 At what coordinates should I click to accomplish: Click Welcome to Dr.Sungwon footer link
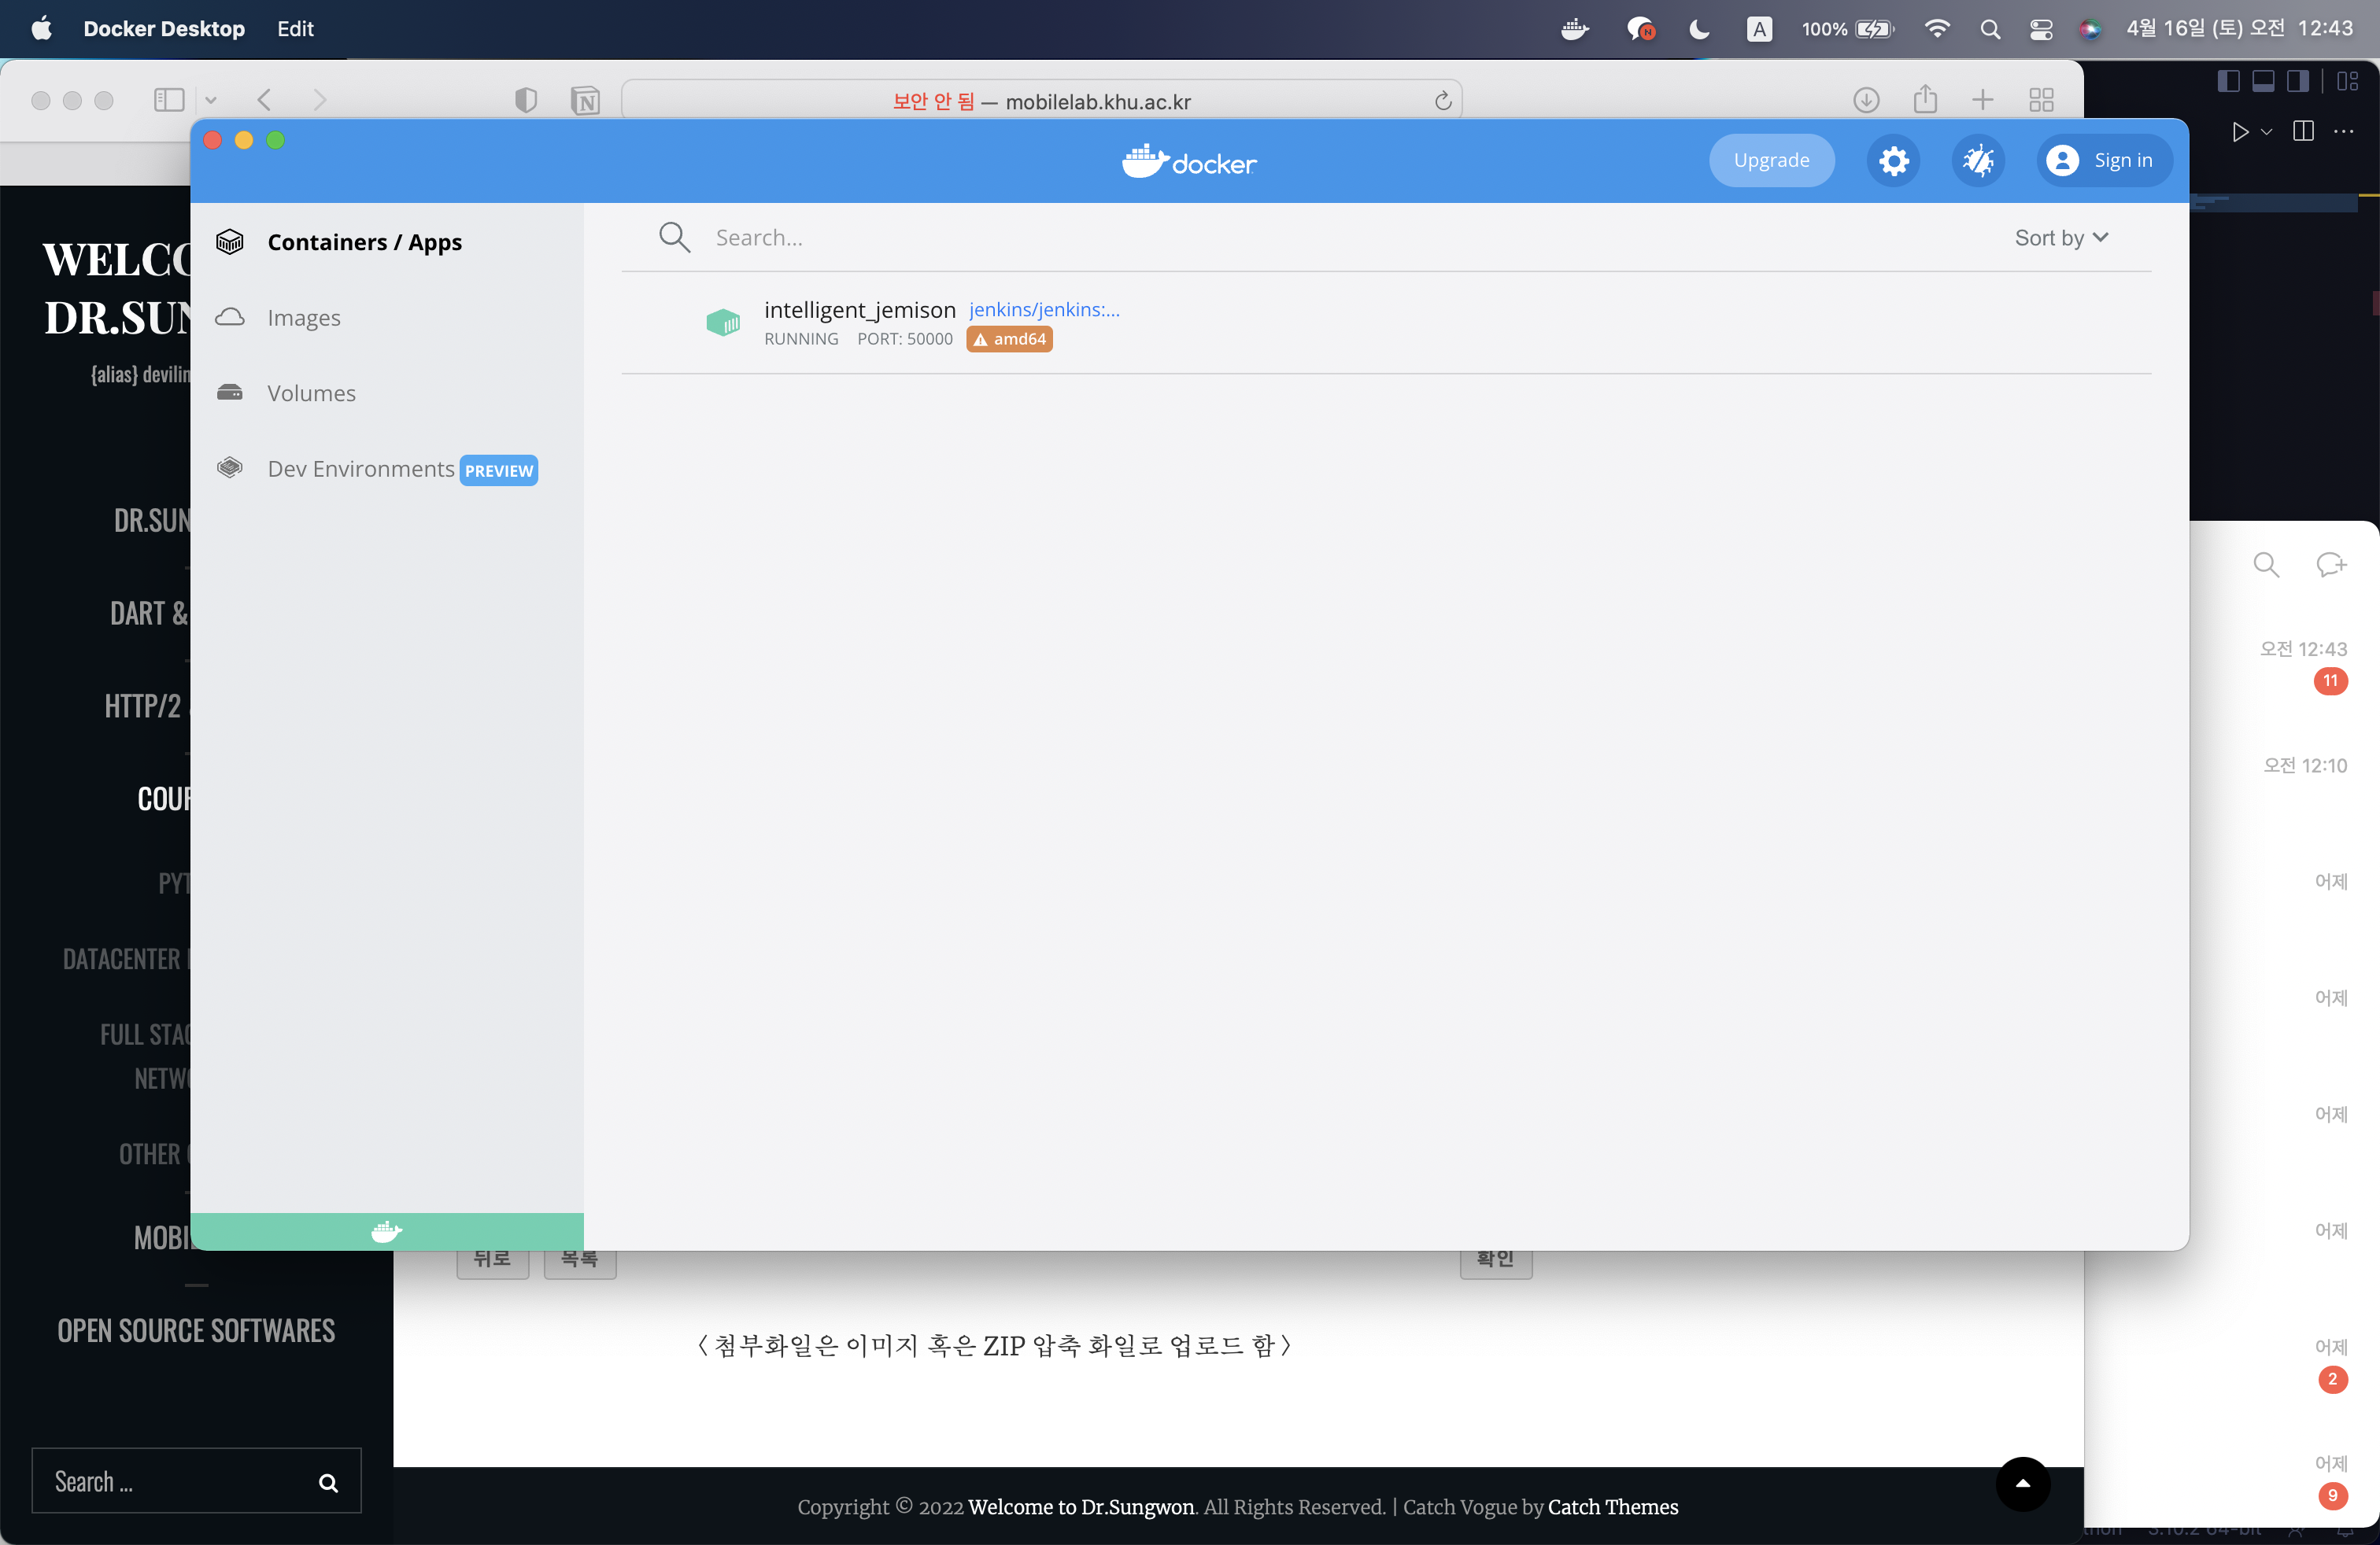[1081, 1507]
